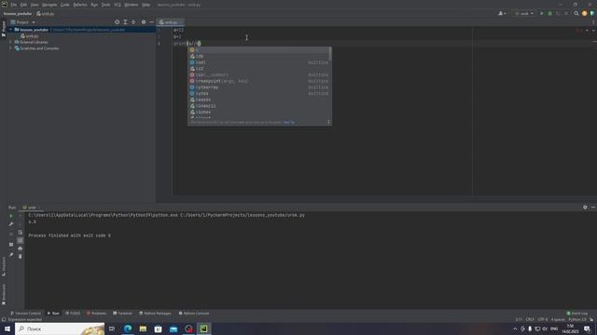The image size is (597, 335).
Task: Open the Tools menu
Action: [x=105, y=5]
